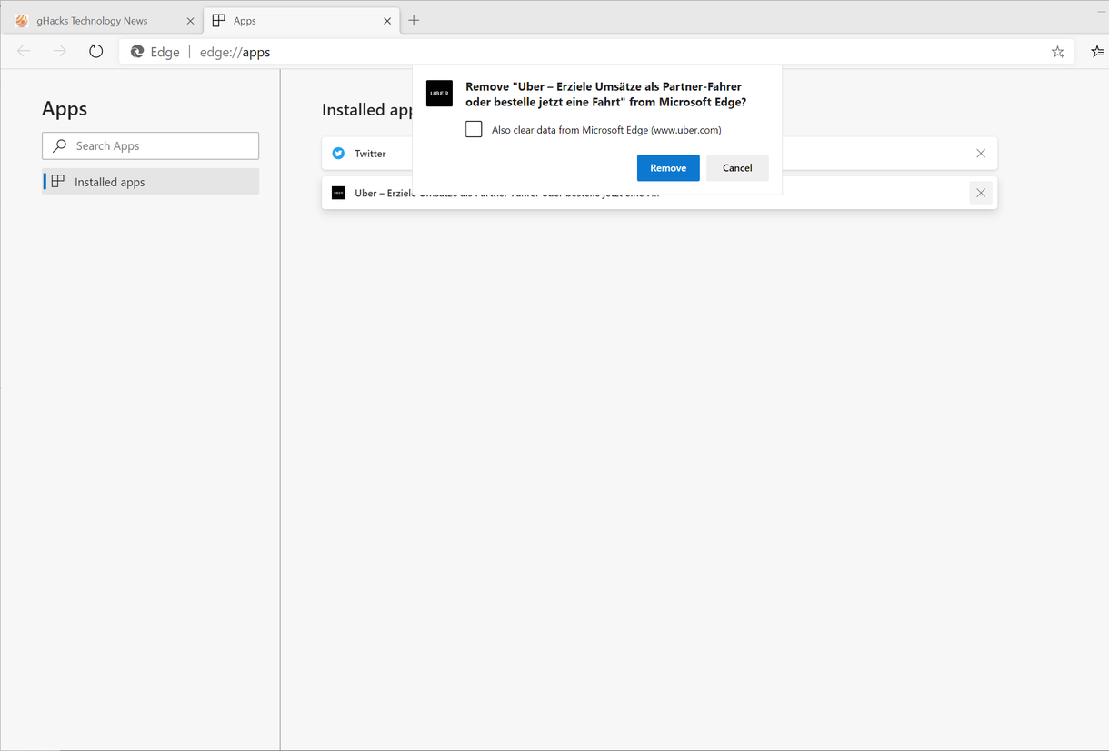Image resolution: width=1109 pixels, height=751 pixels.
Task: Click the gHacks tab favicon
Action: pos(22,20)
